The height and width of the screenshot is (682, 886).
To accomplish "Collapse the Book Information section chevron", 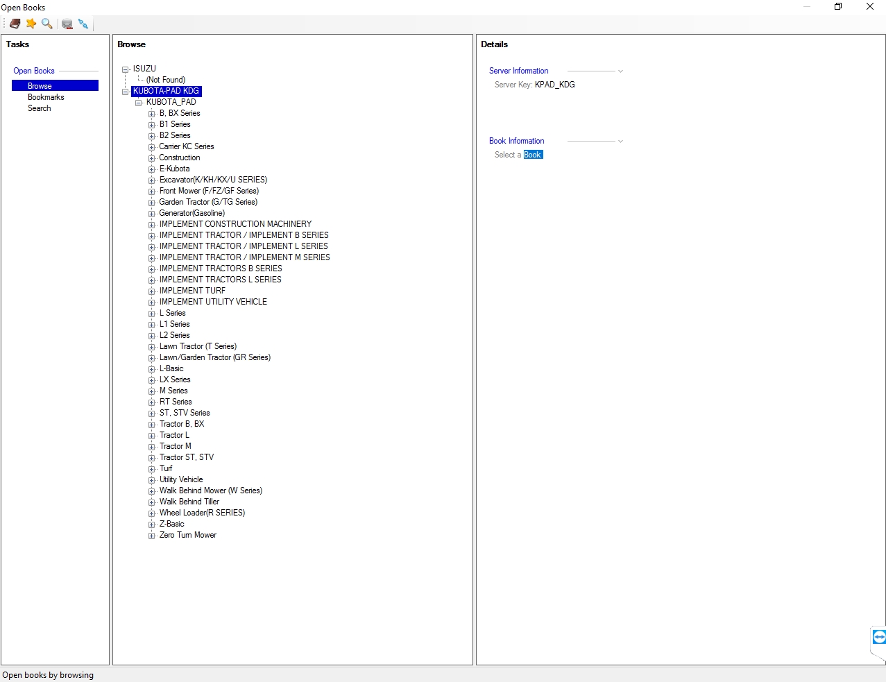I will pyautogui.click(x=620, y=142).
